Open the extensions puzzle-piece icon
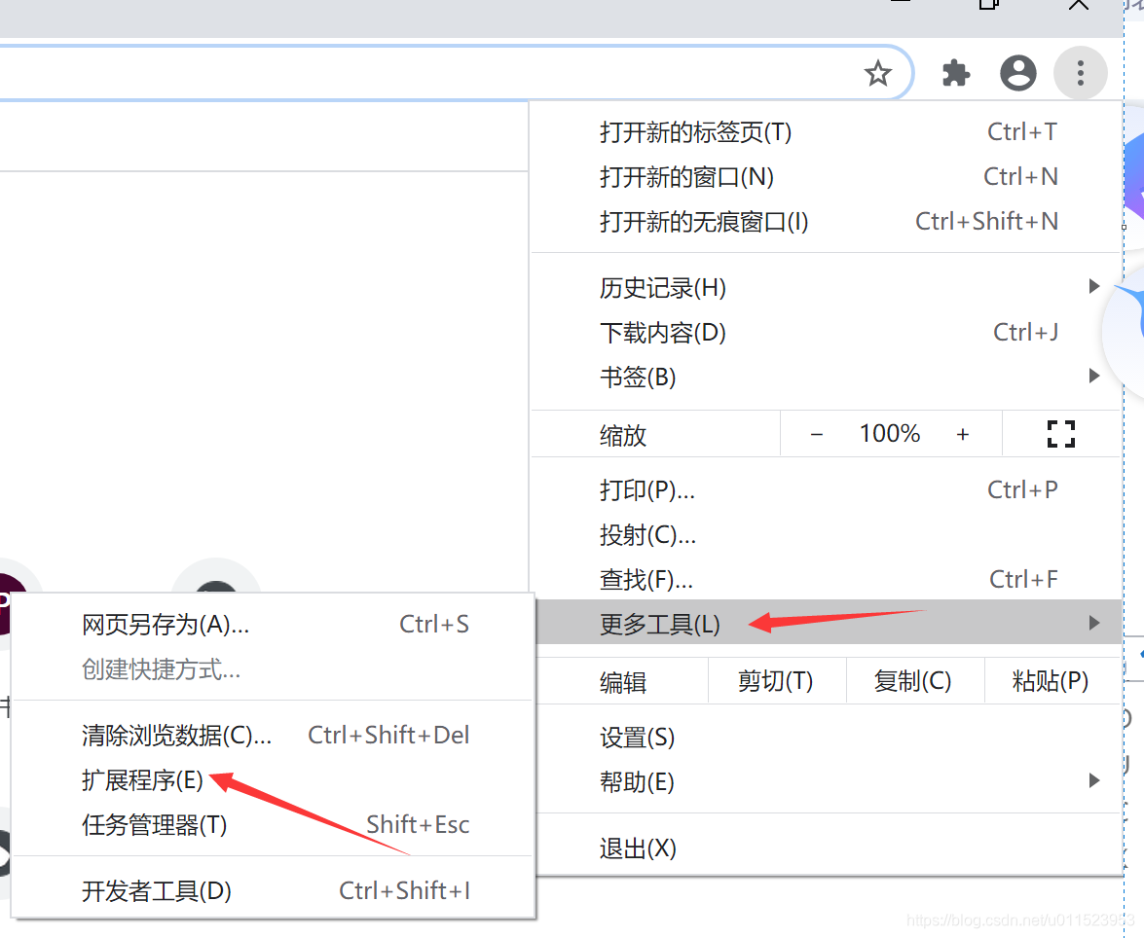 click(x=955, y=73)
